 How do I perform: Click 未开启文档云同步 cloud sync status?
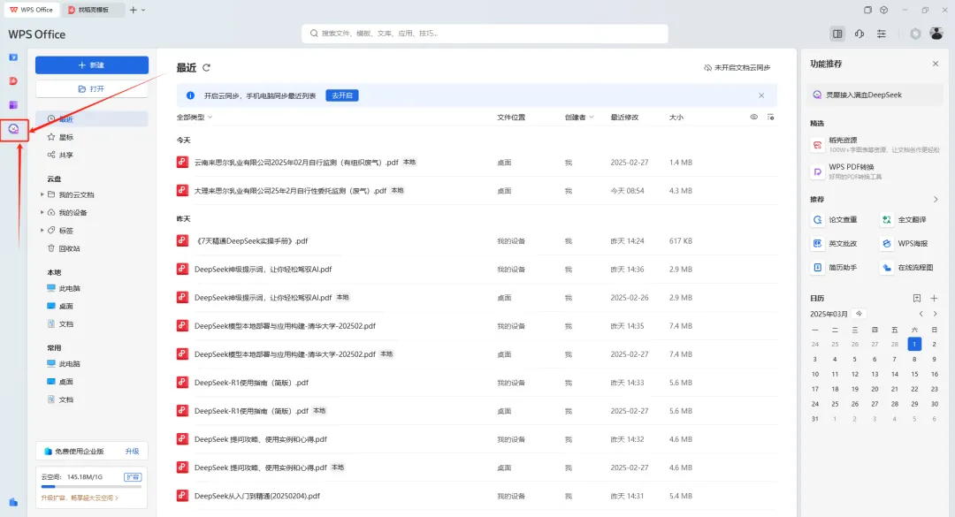click(737, 67)
